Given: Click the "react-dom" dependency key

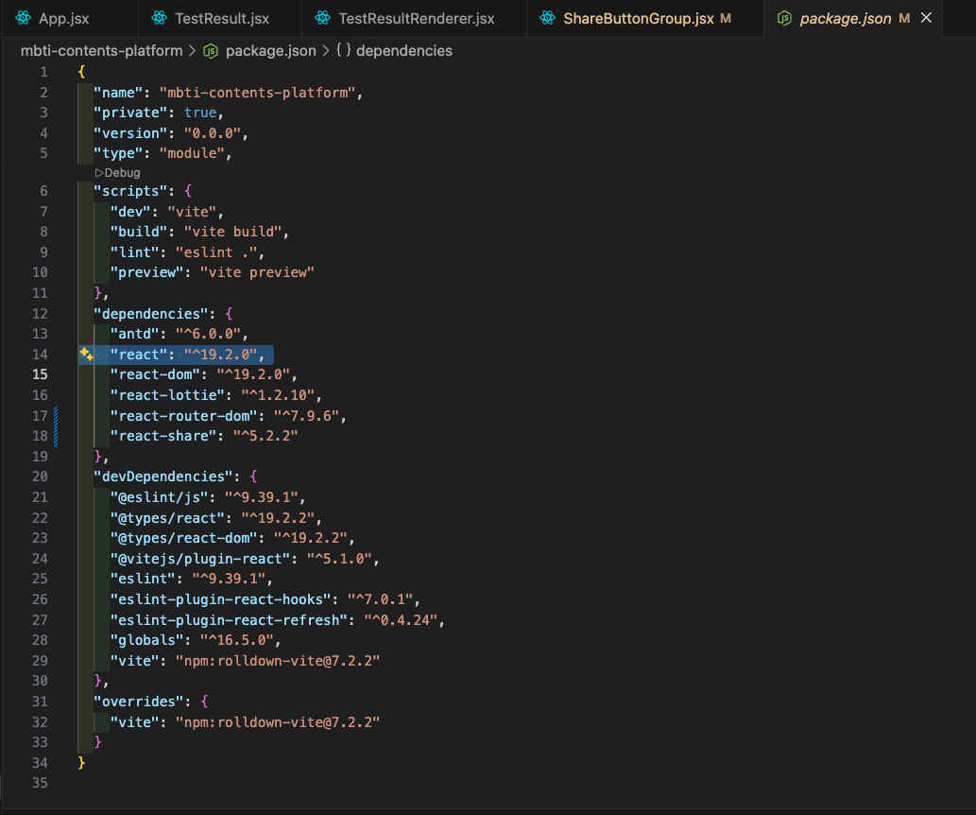Looking at the screenshot, I should pos(155,374).
